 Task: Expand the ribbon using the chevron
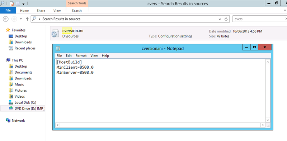(284, 10)
